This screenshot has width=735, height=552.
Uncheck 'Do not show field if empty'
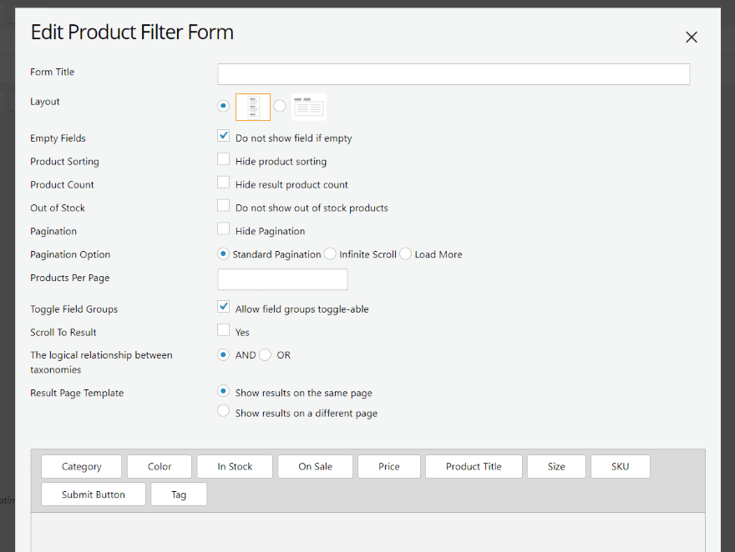click(x=223, y=136)
